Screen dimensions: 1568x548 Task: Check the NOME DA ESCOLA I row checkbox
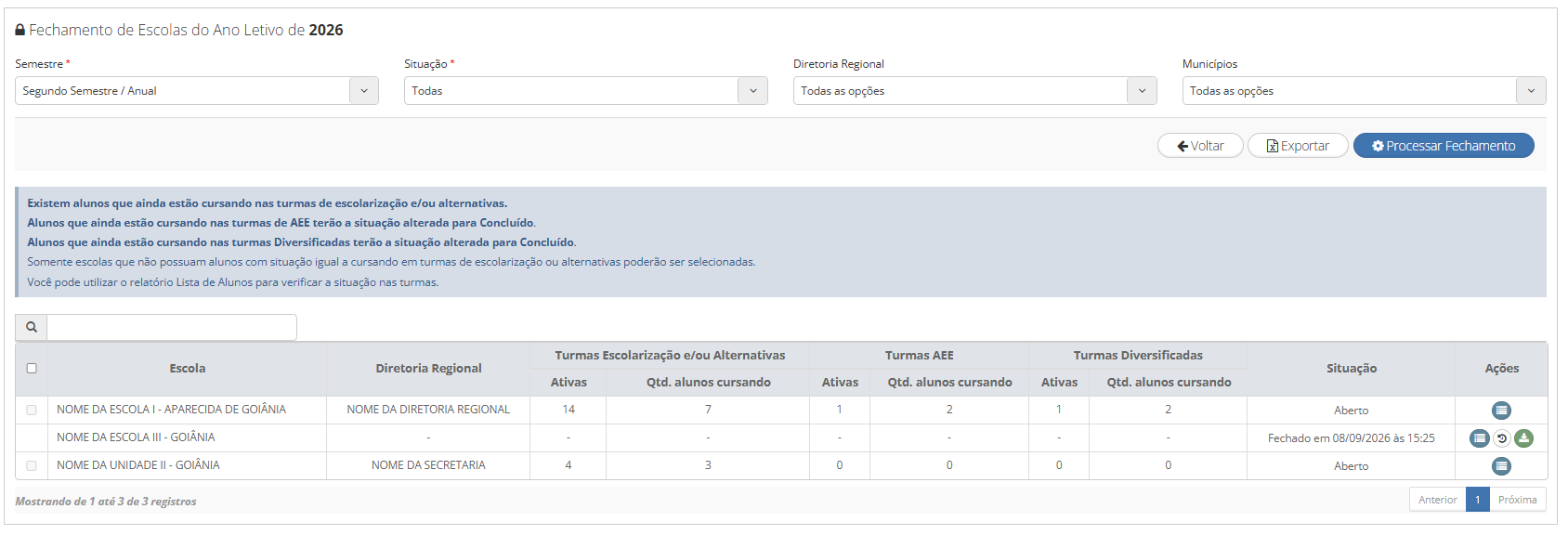click(x=32, y=410)
